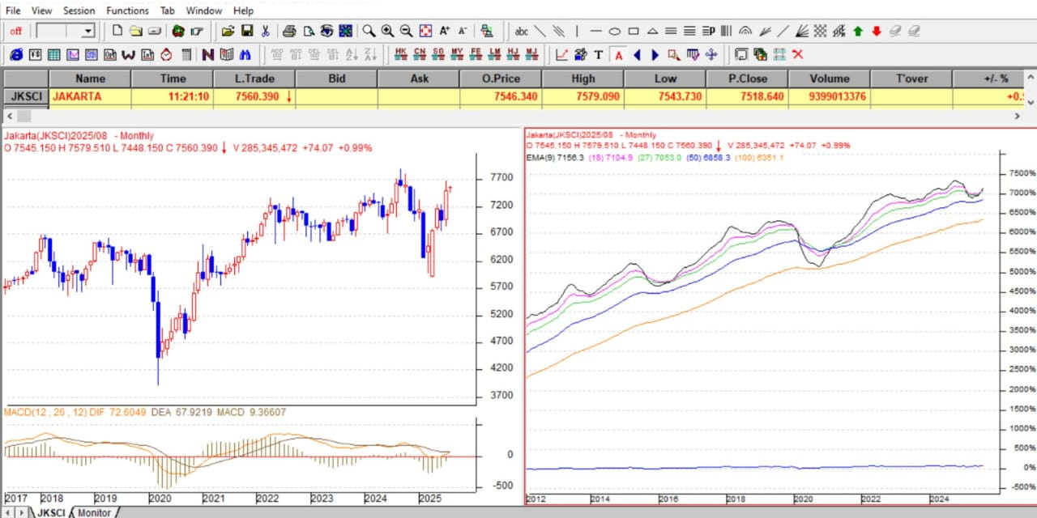1037x518 pixels.
Task: Click the JKSCI row code button
Action: (x=25, y=96)
